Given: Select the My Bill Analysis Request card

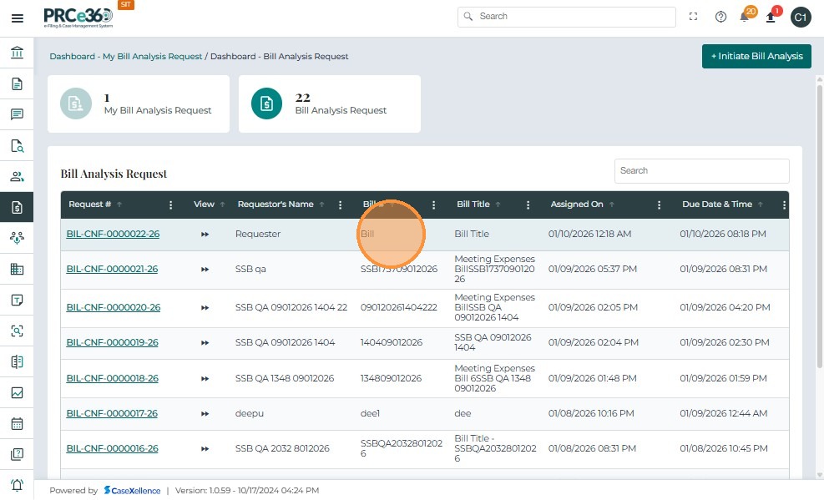Looking at the screenshot, I should (x=139, y=104).
